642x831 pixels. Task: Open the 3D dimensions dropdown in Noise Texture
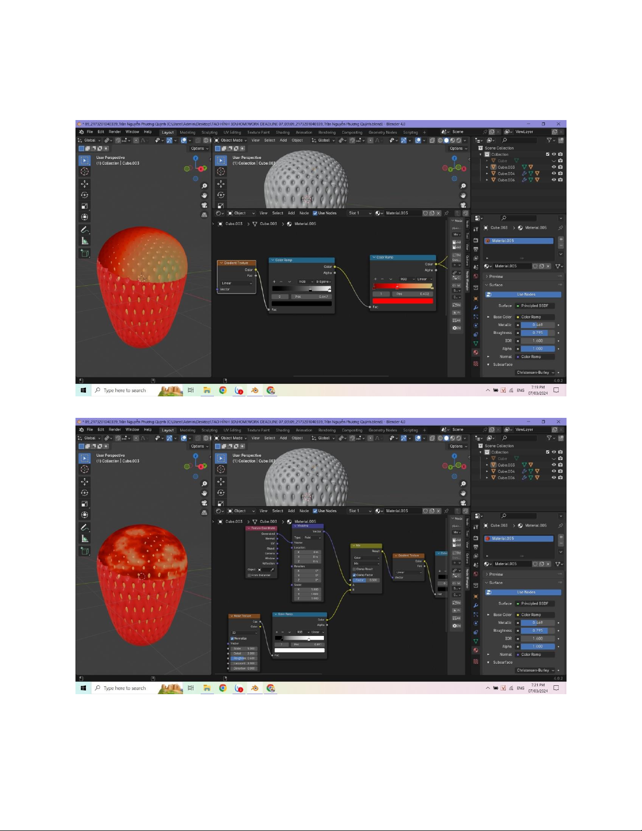click(x=244, y=633)
